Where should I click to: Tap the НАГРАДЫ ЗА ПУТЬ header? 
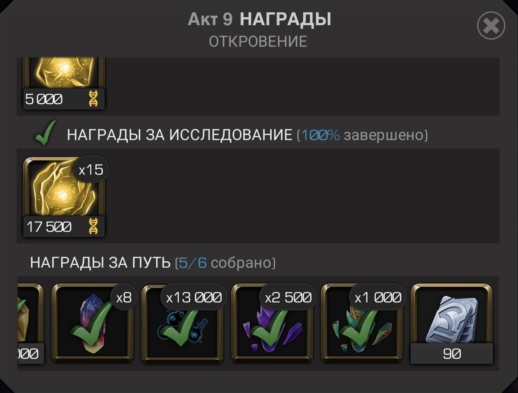pos(100,263)
